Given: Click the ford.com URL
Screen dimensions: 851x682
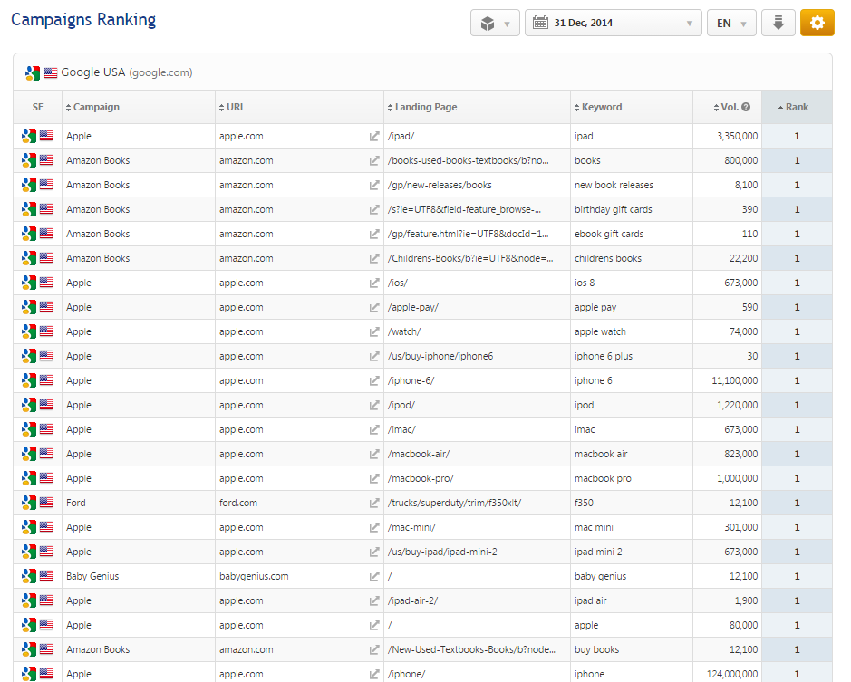Looking at the screenshot, I should pos(238,504).
